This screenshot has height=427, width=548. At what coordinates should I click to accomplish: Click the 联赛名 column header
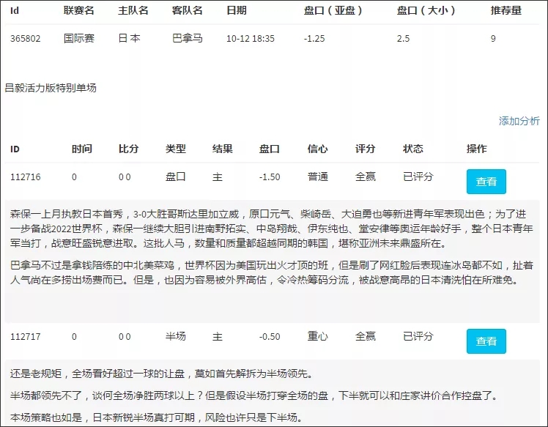click(79, 10)
